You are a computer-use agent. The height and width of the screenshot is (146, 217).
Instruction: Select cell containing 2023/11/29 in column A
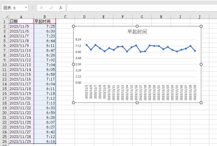pyautogui.click(x=21, y=141)
